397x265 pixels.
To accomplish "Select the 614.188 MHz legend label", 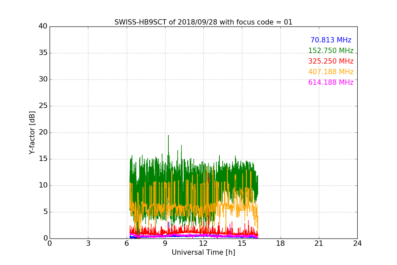I will point(331,82).
